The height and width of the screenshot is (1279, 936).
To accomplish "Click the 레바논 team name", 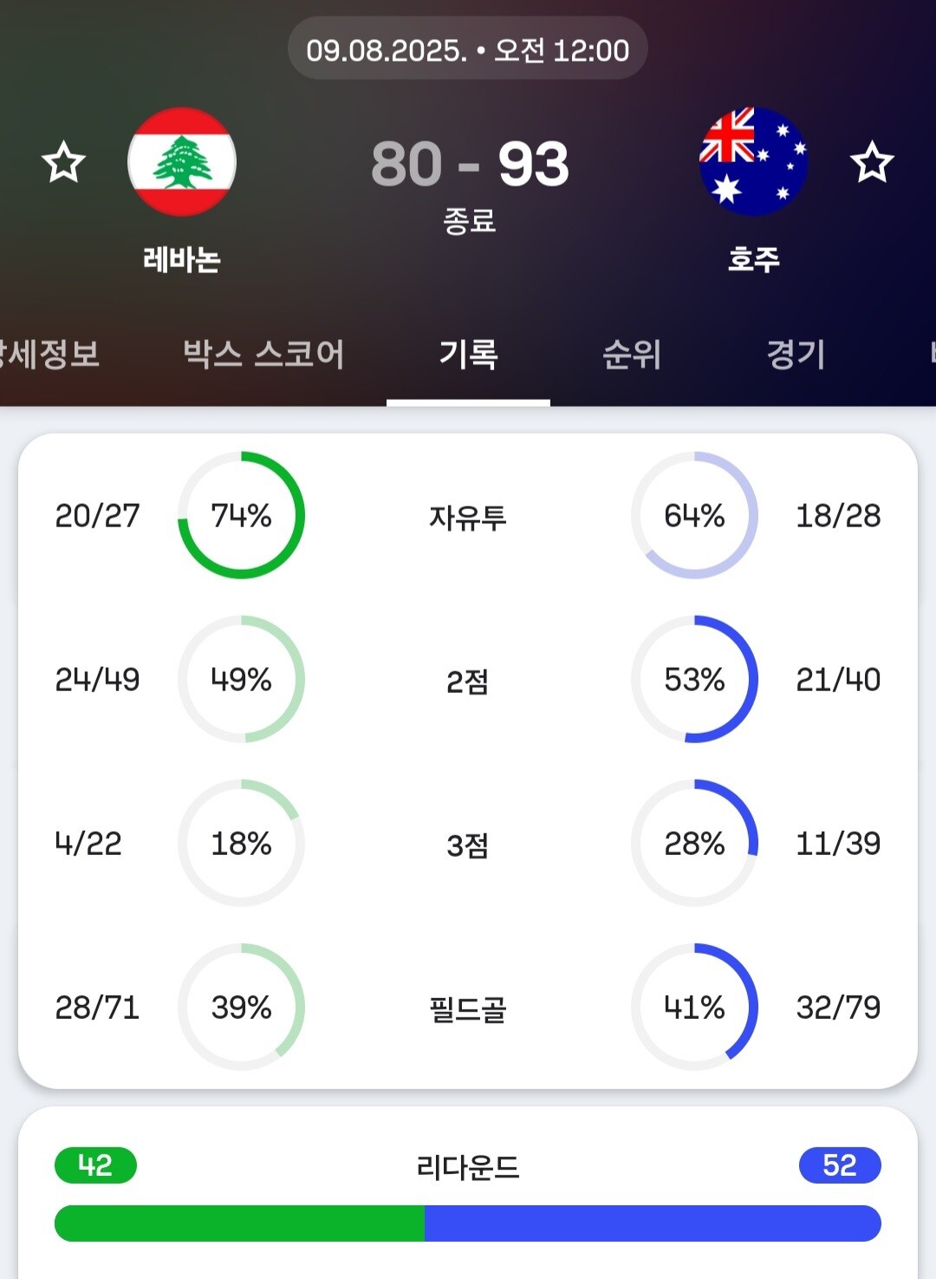I will (x=182, y=259).
